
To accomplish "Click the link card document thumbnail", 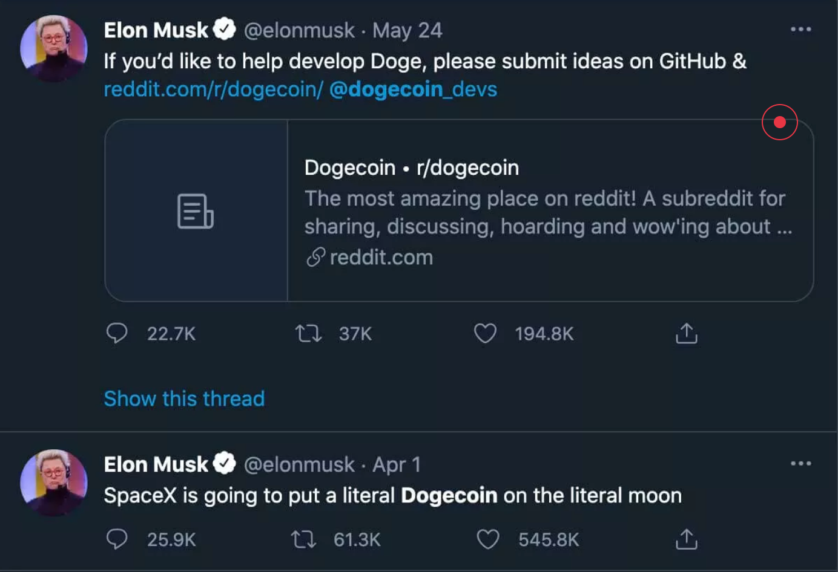I will [x=196, y=211].
